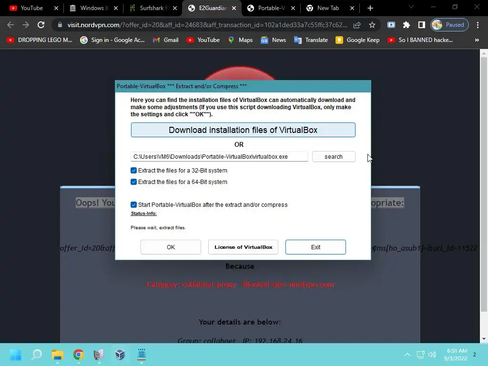This screenshot has width=488, height=366.
Task: Open Chrome from the taskbar
Action: click(x=79, y=355)
